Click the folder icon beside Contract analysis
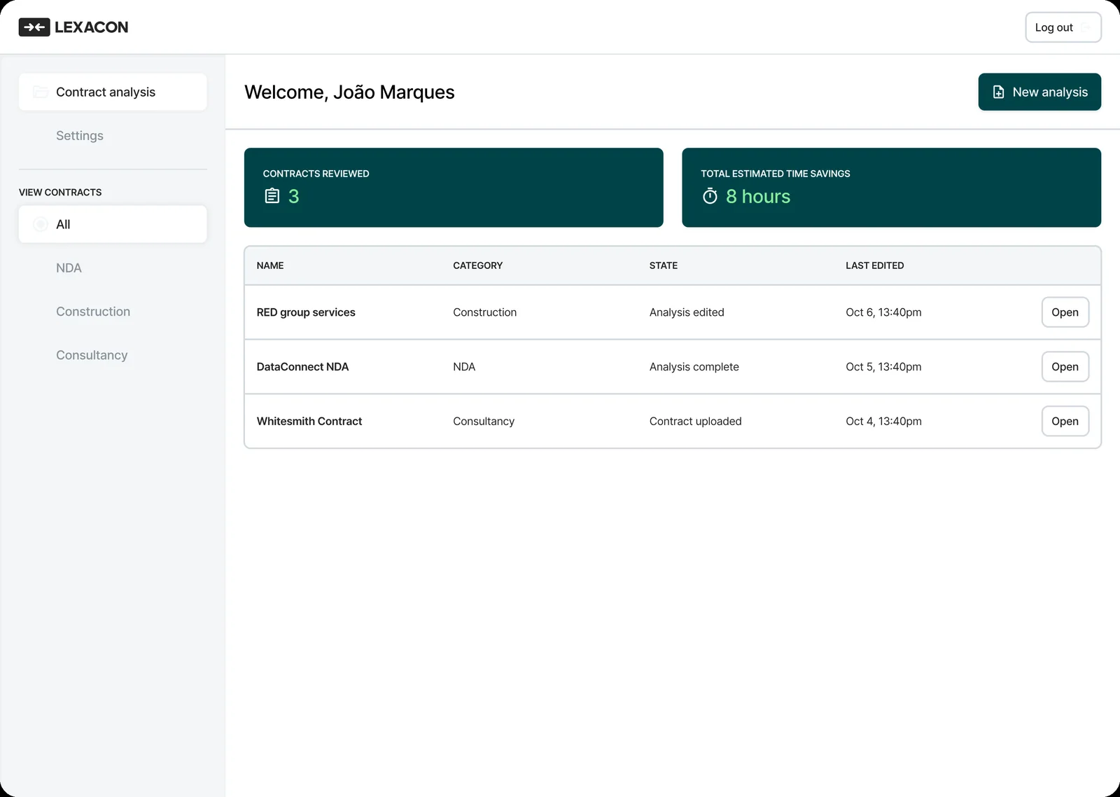Screen dimensions: 1120x797 point(41,92)
